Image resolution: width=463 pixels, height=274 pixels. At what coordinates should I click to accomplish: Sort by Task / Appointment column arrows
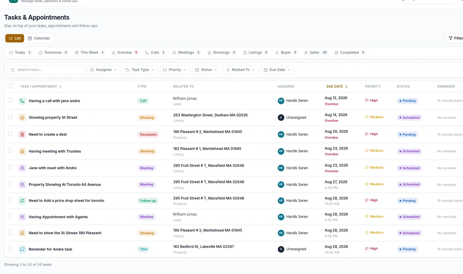coord(61,87)
